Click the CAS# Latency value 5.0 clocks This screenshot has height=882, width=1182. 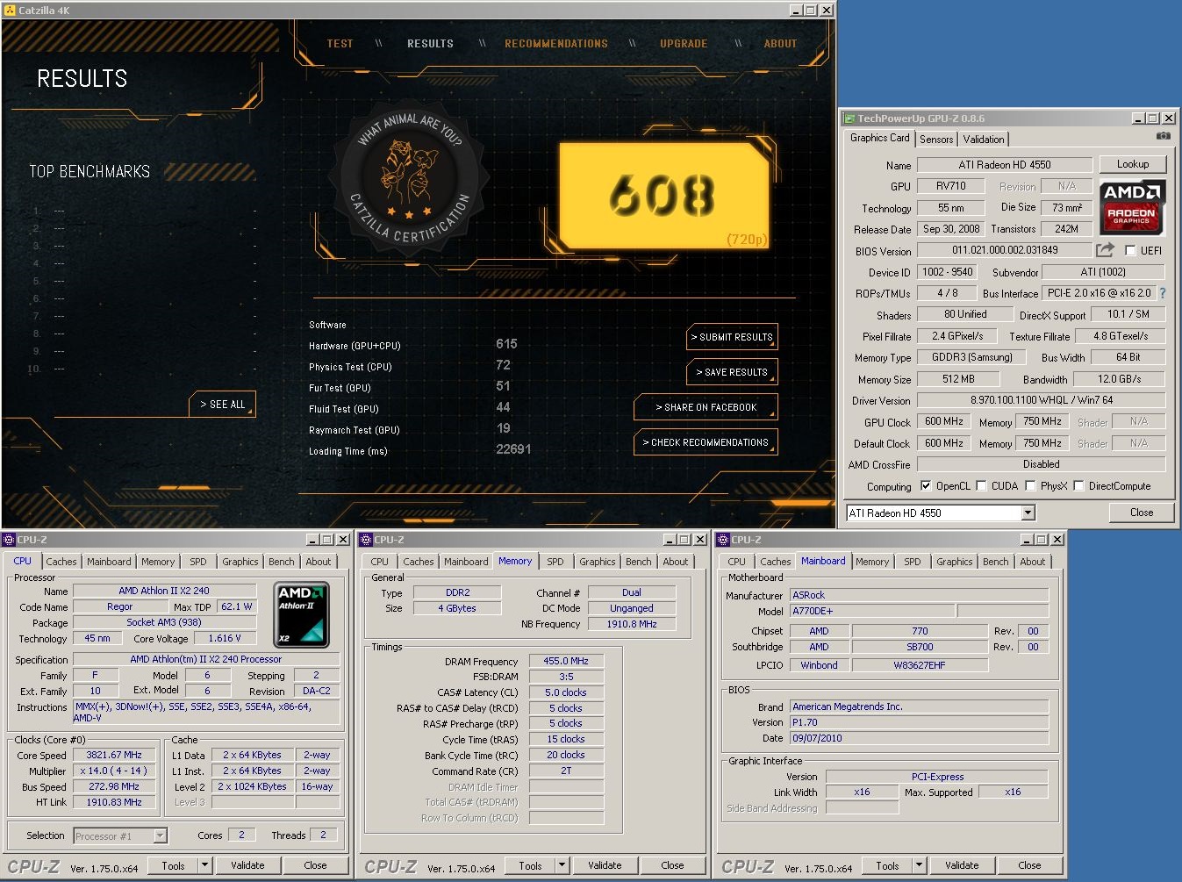point(566,692)
